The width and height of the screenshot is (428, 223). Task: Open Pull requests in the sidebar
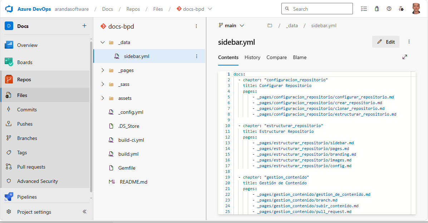pos(31,167)
